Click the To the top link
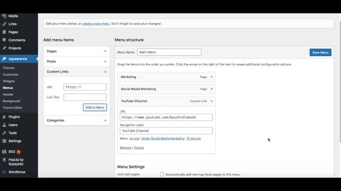 pos(193,138)
